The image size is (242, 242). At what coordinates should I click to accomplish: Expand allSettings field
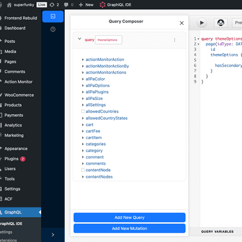coord(83,105)
